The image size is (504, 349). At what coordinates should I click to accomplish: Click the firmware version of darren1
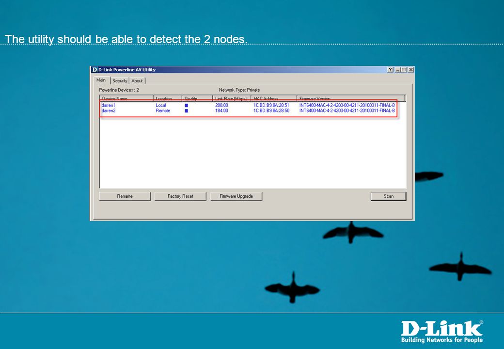point(347,105)
